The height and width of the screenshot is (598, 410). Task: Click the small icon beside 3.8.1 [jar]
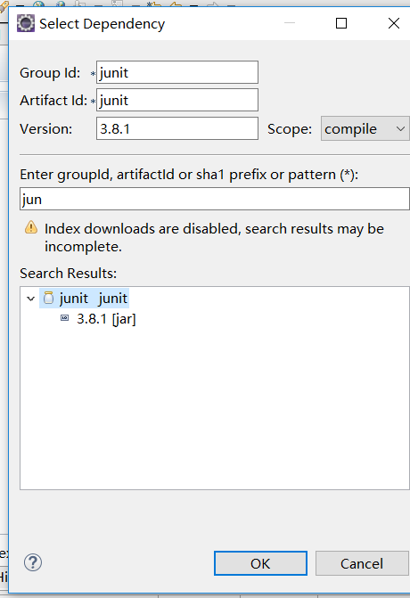coord(65,317)
